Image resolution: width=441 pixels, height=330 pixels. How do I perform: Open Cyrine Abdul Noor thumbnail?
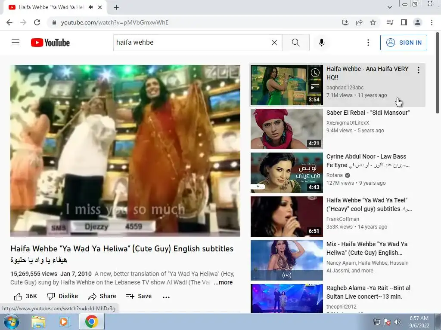click(286, 173)
